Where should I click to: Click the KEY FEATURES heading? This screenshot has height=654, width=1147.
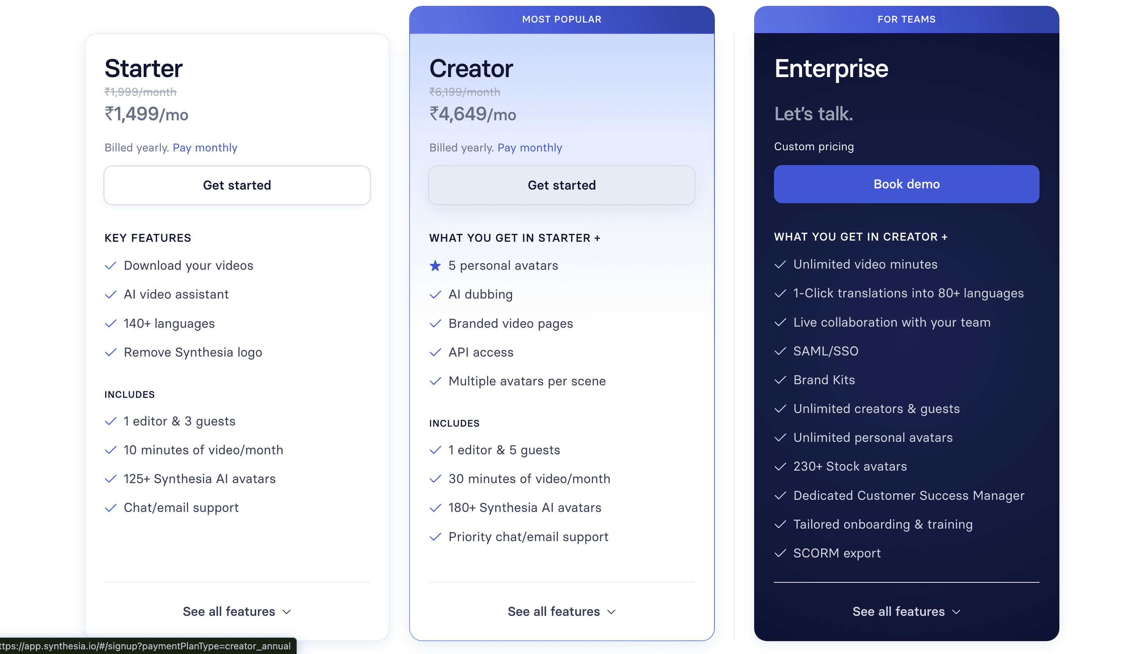click(x=148, y=238)
